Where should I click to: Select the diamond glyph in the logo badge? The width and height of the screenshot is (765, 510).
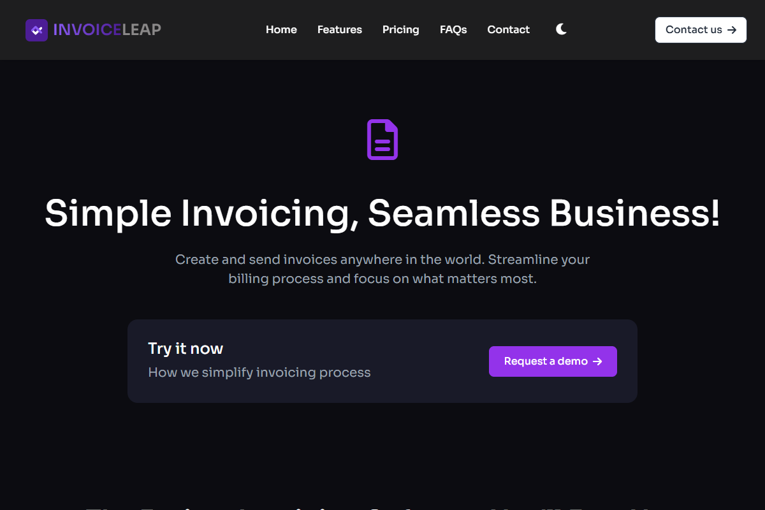[36, 29]
